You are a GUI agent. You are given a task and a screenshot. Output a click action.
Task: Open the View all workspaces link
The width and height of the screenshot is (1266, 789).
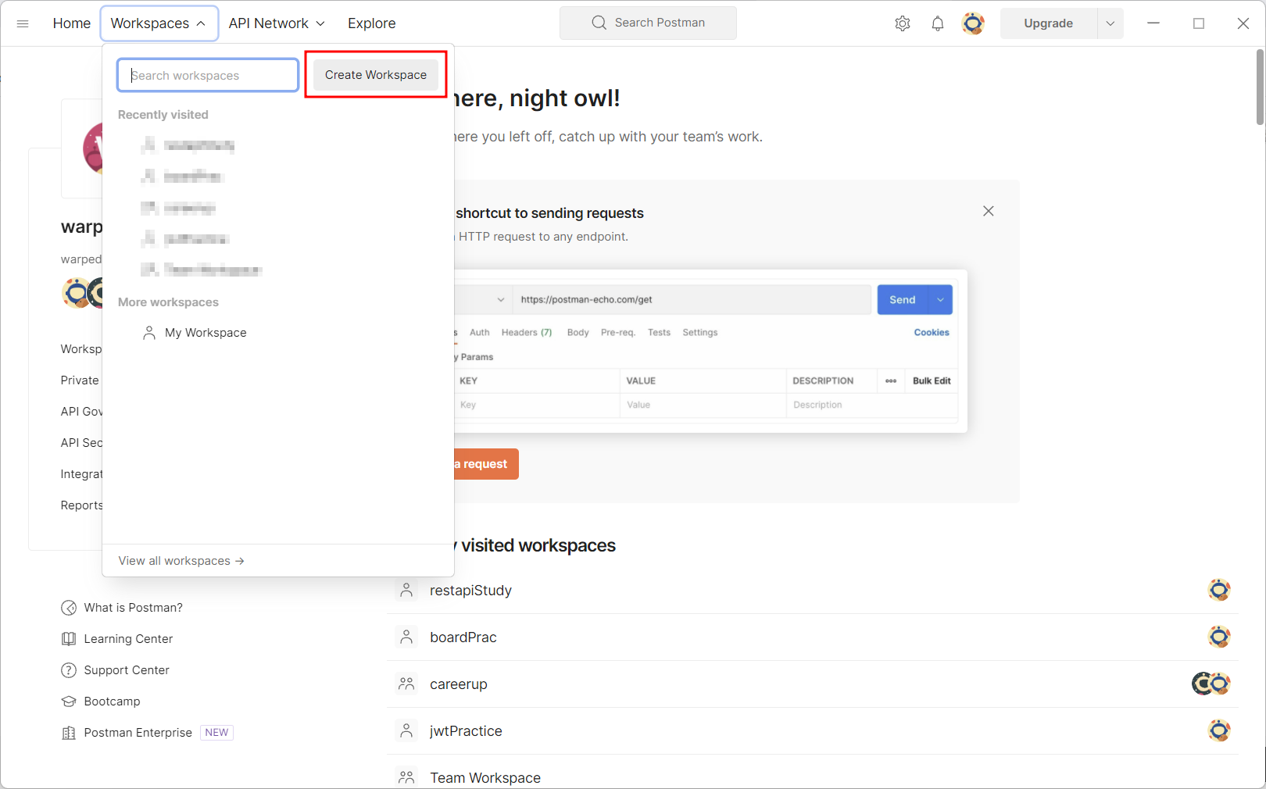[181, 561]
